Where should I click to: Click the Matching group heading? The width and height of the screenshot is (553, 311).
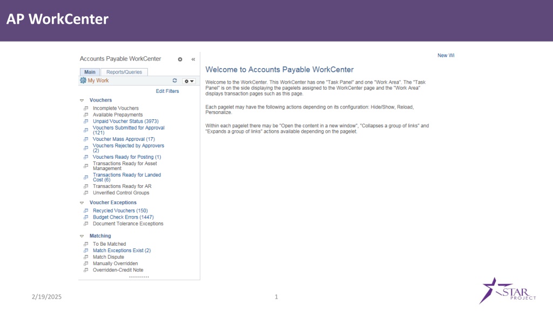[x=100, y=236]
